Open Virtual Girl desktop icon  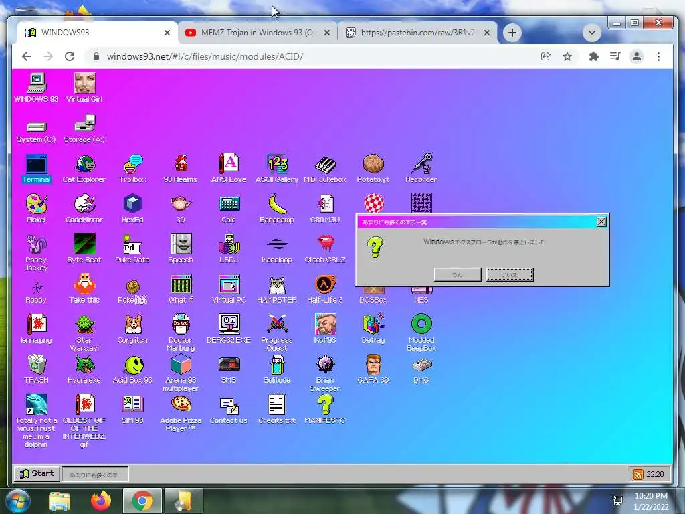[84, 88]
